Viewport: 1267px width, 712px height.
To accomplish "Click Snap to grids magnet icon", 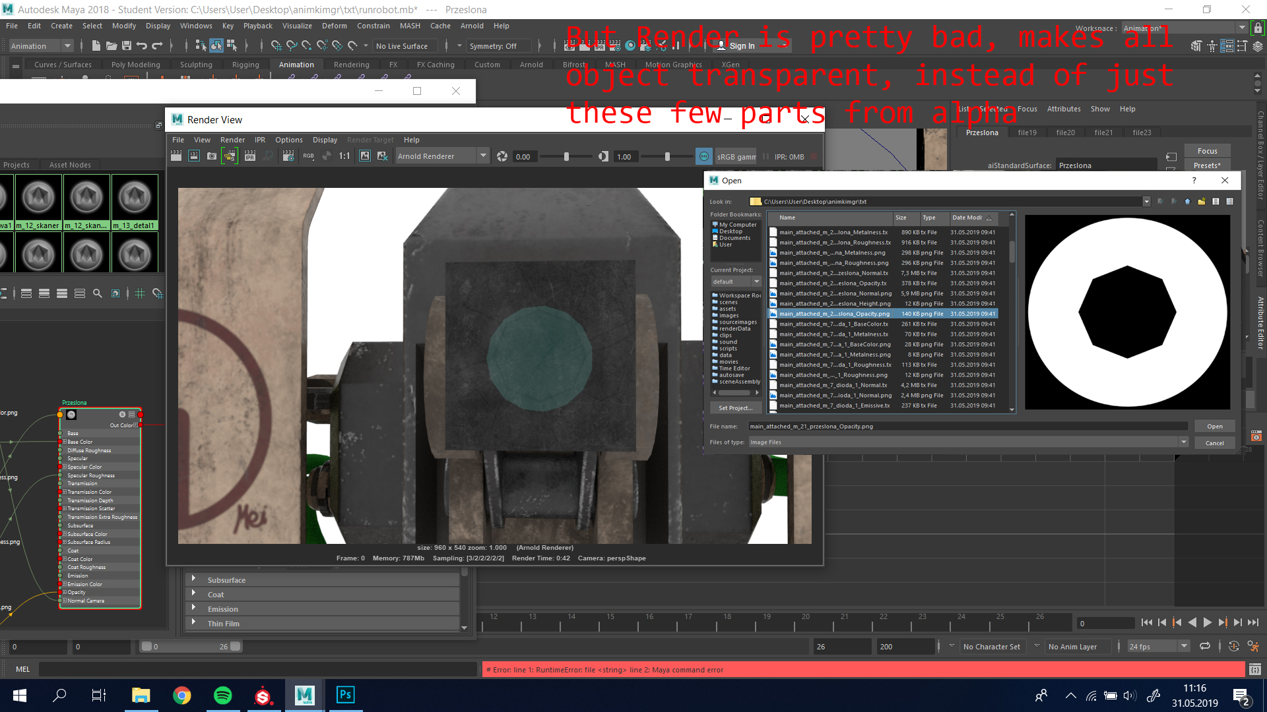I will [276, 45].
